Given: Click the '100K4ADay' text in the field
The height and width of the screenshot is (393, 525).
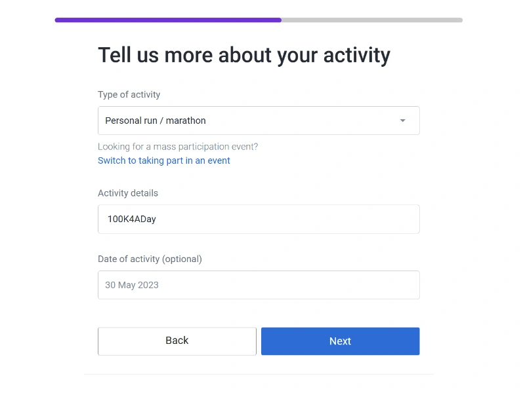Looking at the screenshot, I should 132,219.
